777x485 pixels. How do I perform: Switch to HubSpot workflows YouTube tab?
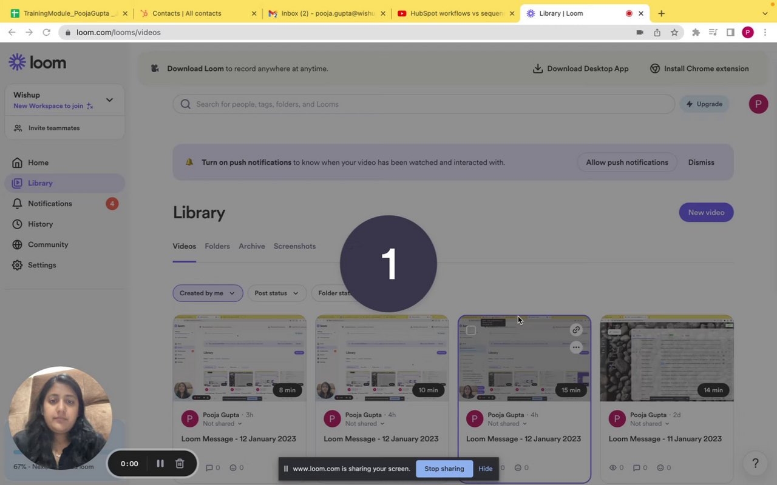coord(456,13)
